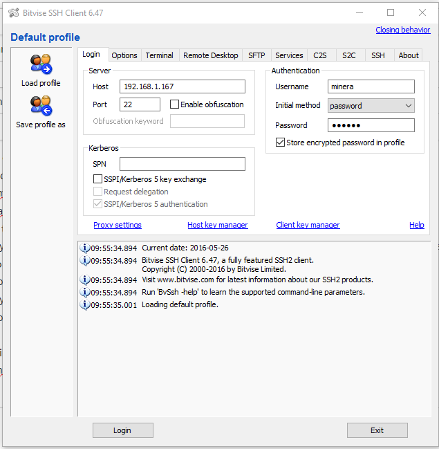Select the Remote Desktop tab
Viewport: 439px width, 449px height.
pos(211,55)
